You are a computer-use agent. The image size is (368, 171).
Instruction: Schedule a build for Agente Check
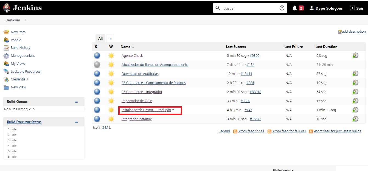[355, 55]
